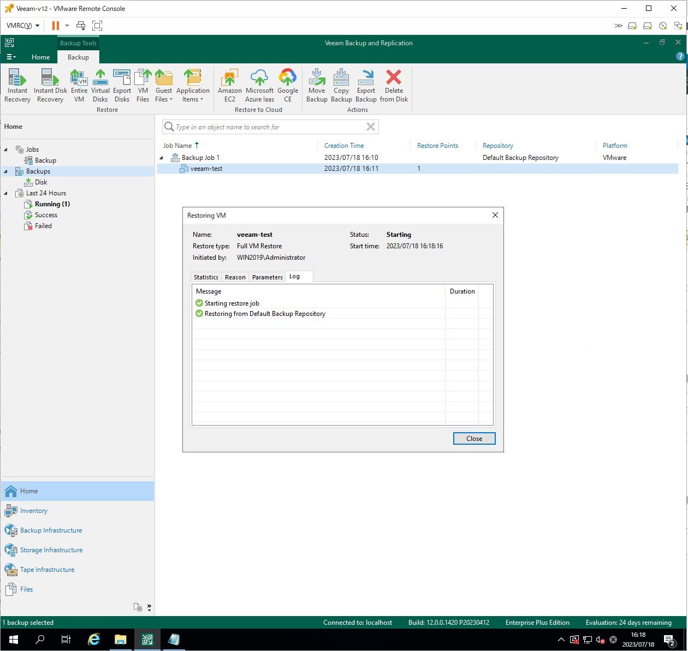
Task: Switch to Reason tab in dialog
Action: tap(235, 277)
